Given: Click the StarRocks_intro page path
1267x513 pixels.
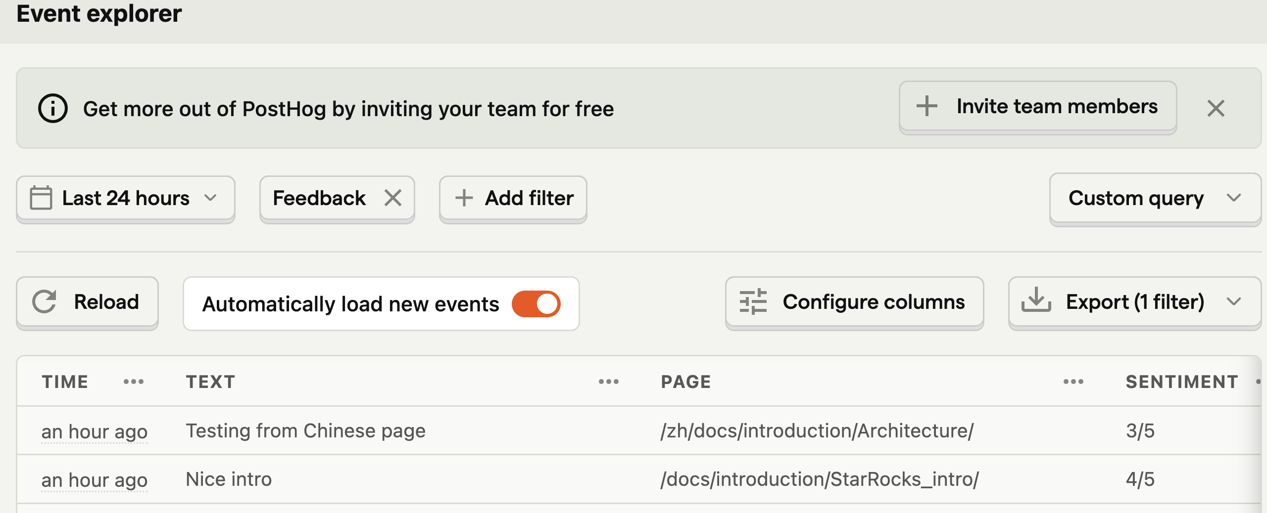Looking at the screenshot, I should tap(820, 479).
